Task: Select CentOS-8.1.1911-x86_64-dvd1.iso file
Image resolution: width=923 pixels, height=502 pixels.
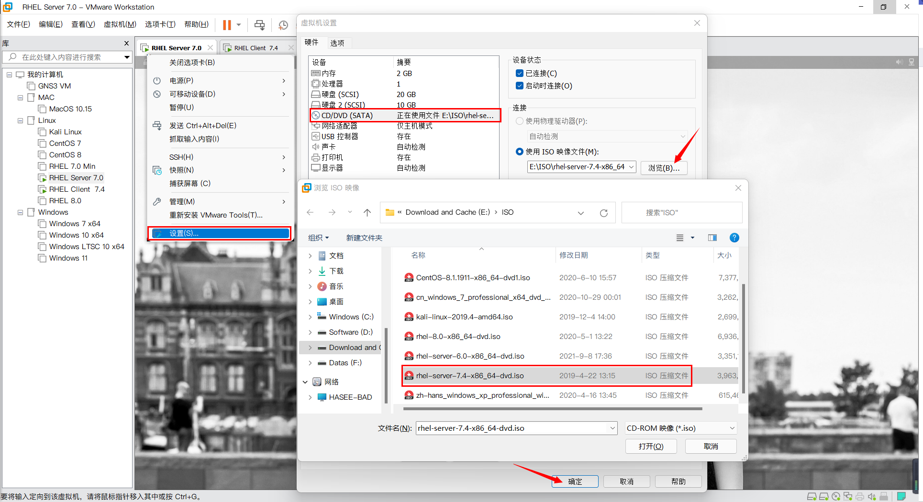Action: (x=473, y=278)
